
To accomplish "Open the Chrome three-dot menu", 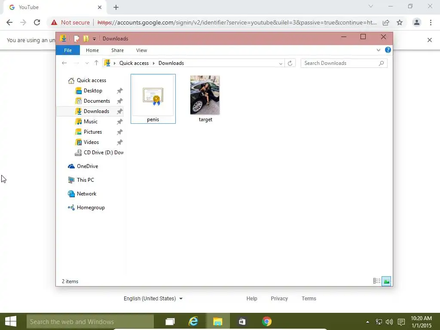I will [431, 22].
